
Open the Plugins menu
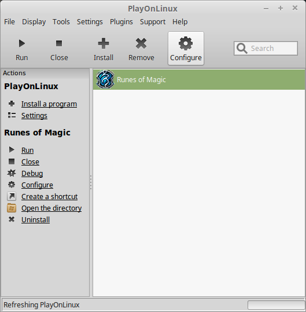pos(121,21)
